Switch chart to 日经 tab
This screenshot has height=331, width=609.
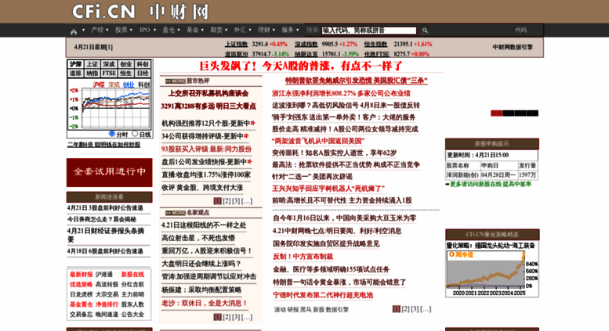click(143, 74)
